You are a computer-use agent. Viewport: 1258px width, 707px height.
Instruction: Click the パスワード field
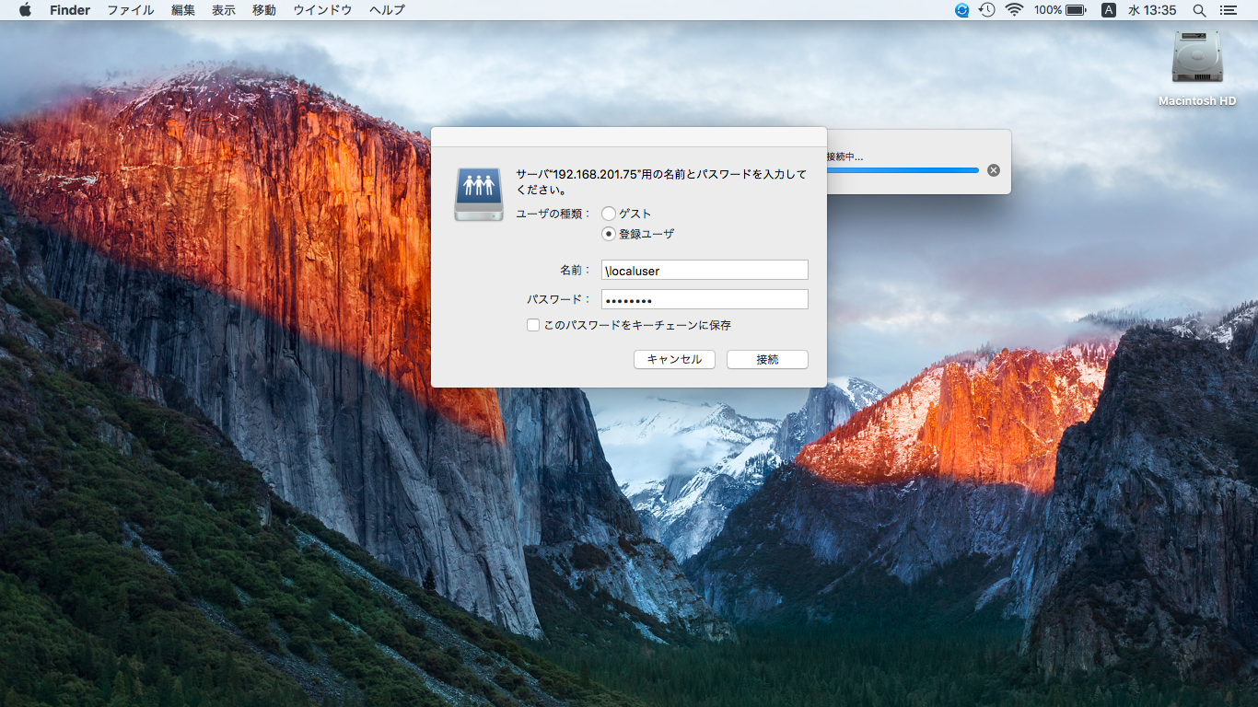(x=705, y=300)
